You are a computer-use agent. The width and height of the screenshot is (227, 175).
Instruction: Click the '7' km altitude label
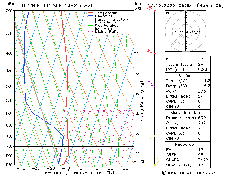coord(137,52)
